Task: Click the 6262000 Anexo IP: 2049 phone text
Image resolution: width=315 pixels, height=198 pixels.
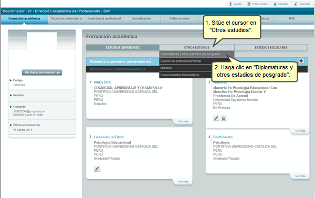Action: pos(28,115)
